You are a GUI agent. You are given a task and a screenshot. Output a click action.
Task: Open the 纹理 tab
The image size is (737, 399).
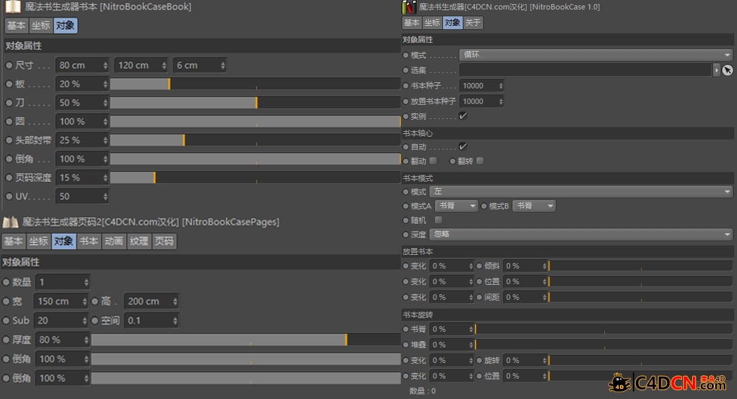coord(139,241)
